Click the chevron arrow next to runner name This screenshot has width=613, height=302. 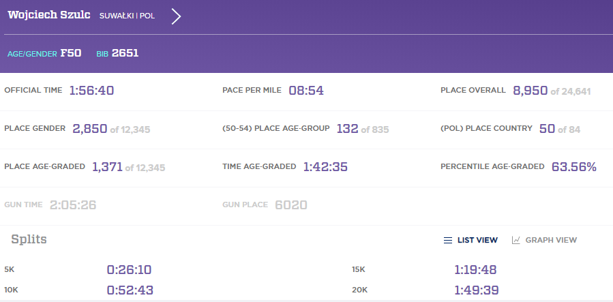click(x=176, y=16)
